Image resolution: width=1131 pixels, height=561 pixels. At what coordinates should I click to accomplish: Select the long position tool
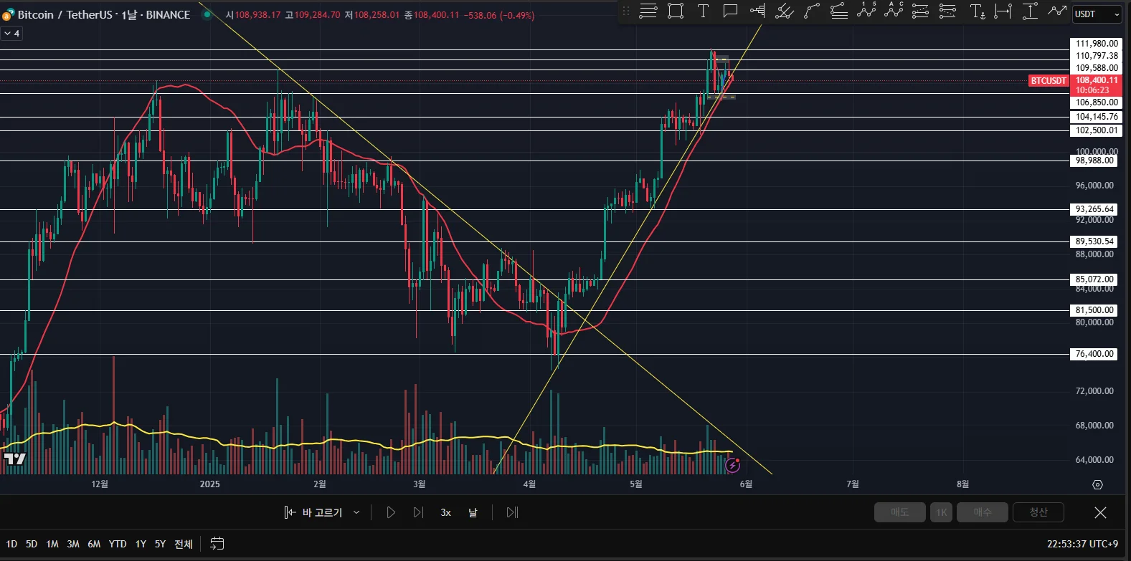pos(920,11)
